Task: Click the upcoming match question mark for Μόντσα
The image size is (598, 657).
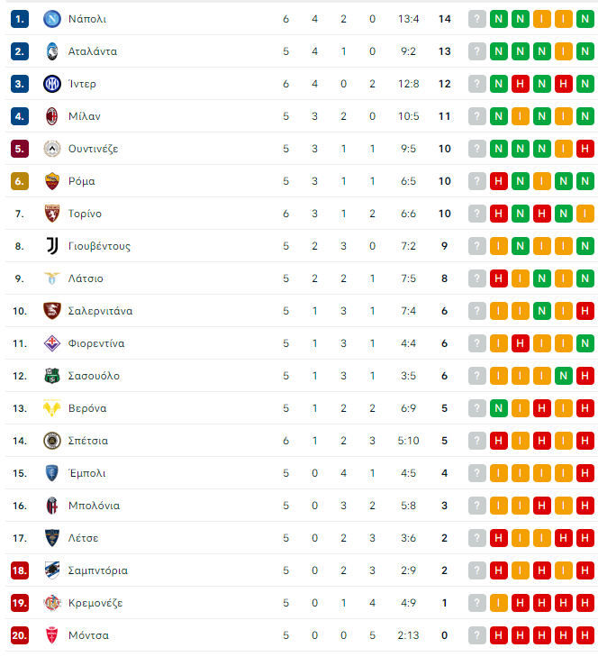Action: click(x=477, y=635)
